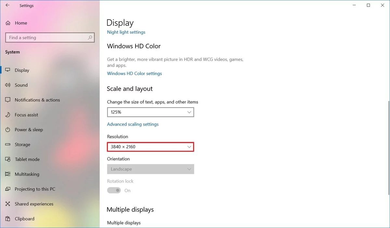
Task: Open Tablet mode page
Action: tap(50, 159)
